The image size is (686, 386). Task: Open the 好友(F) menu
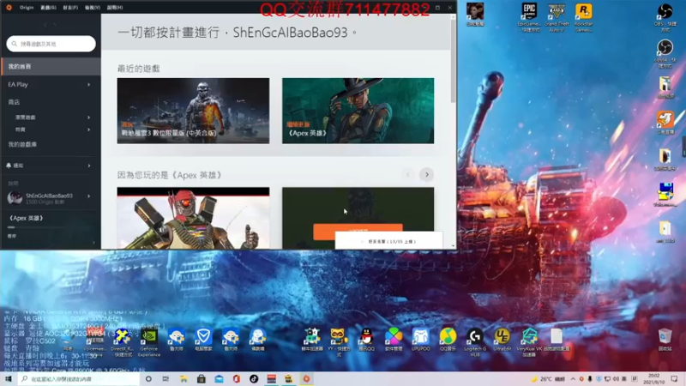(70, 7)
